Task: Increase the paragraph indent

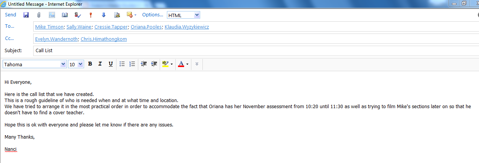Action: point(154,64)
